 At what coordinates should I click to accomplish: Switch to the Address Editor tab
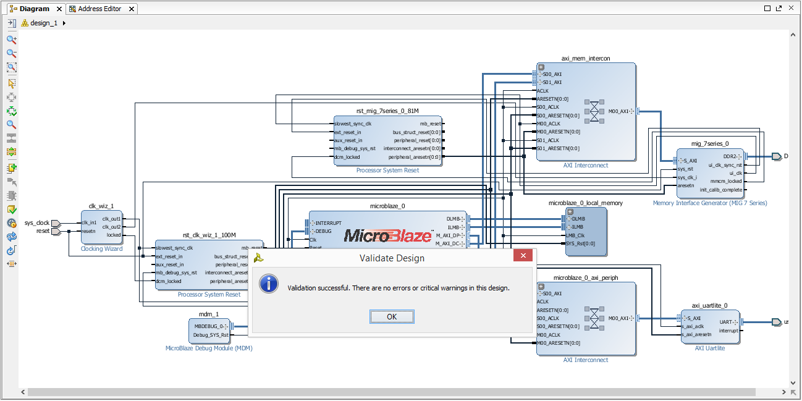[99, 9]
